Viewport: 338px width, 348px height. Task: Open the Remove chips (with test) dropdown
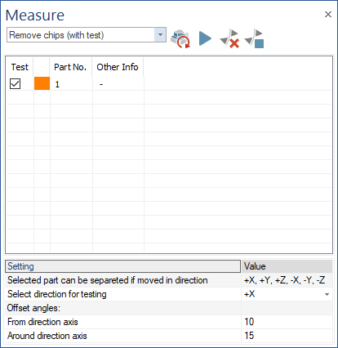coord(160,34)
